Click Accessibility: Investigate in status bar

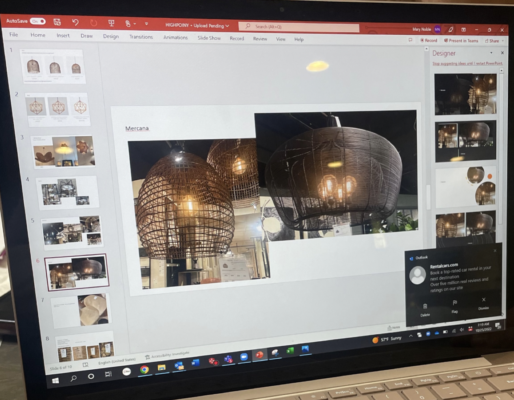pyautogui.click(x=167, y=356)
